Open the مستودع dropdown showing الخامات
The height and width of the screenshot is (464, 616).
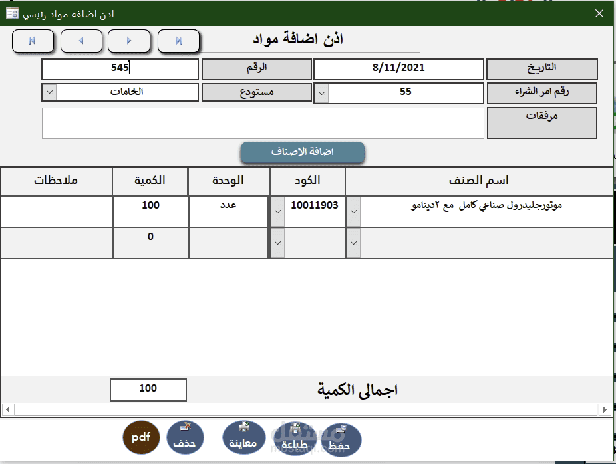click(x=49, y=92)
